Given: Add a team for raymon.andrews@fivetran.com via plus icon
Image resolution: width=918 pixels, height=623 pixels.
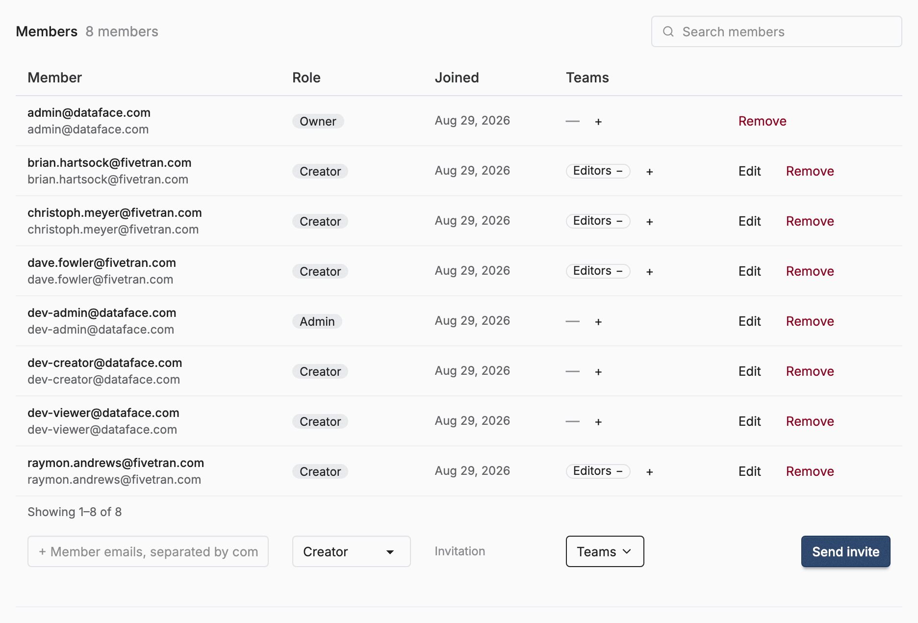Looking at the screenshot, I should (x=649, y=472).
